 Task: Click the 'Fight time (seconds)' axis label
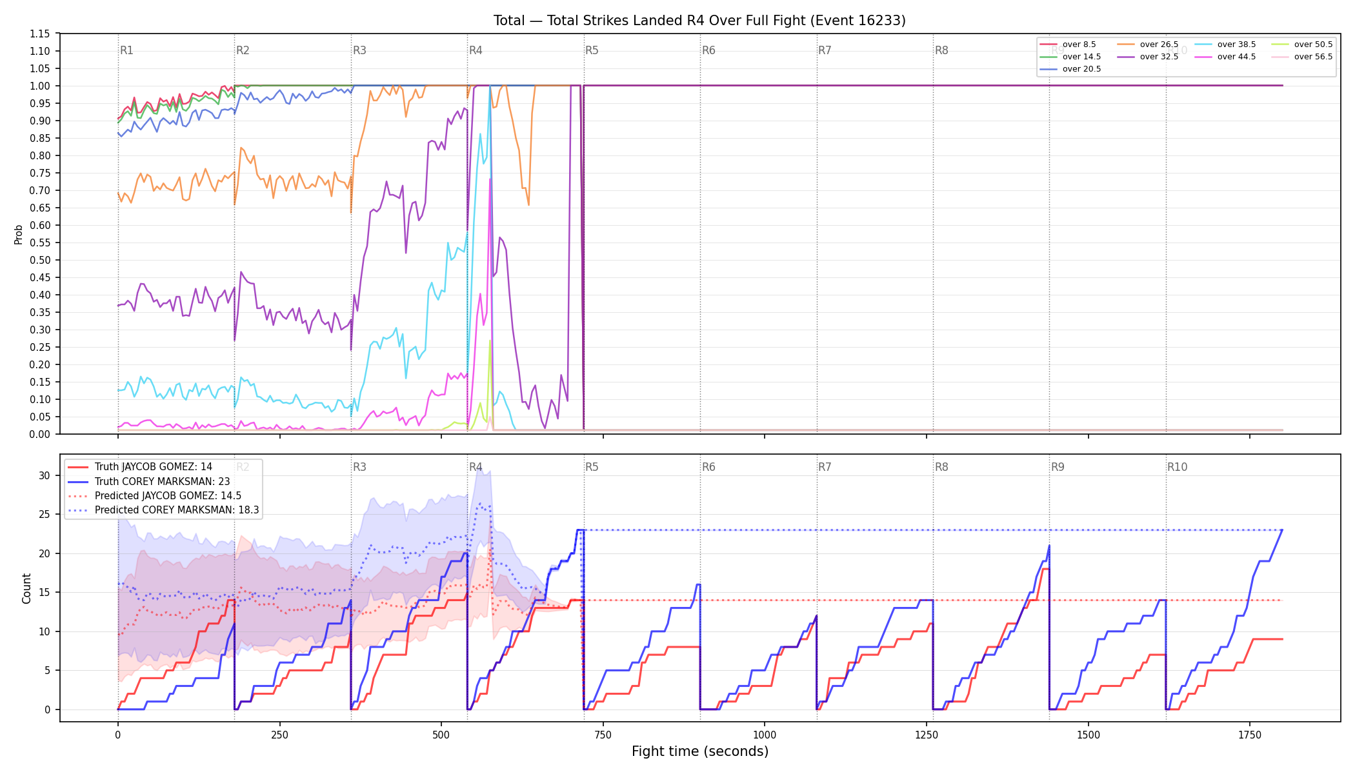700,751
